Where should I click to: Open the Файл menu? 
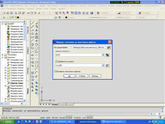tap(6, 6)
